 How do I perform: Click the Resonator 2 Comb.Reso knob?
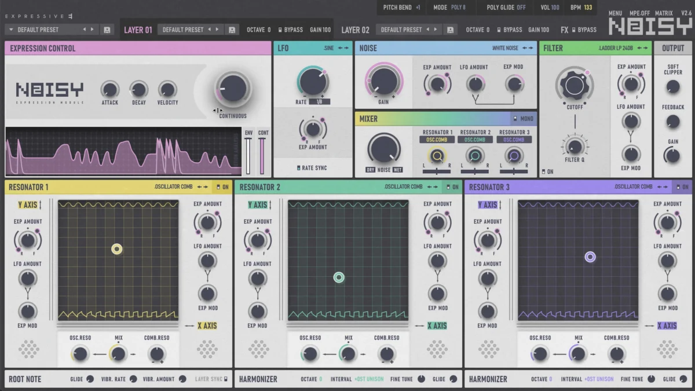386,353
